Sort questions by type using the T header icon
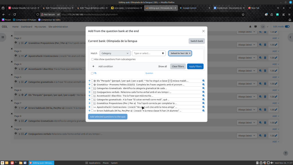The image size is (293, 165). tap(94, 73)
